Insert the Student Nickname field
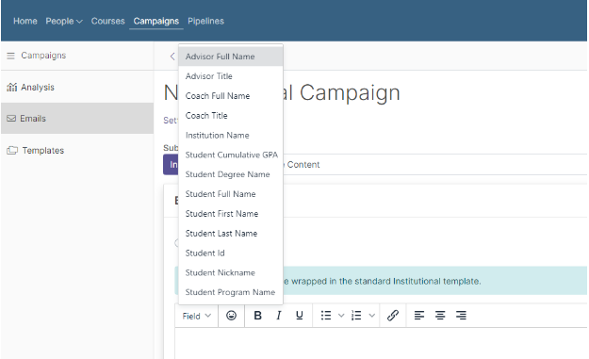This screenshot has height=359, width=589. tap(231, 272)
